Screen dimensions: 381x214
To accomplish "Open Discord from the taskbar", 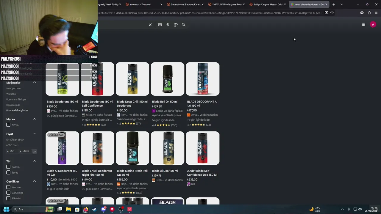I will pos(103,209).
